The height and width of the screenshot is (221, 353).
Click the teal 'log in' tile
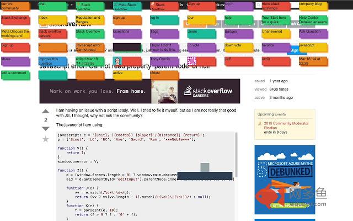pyautogui.click(x=164, y=20)
